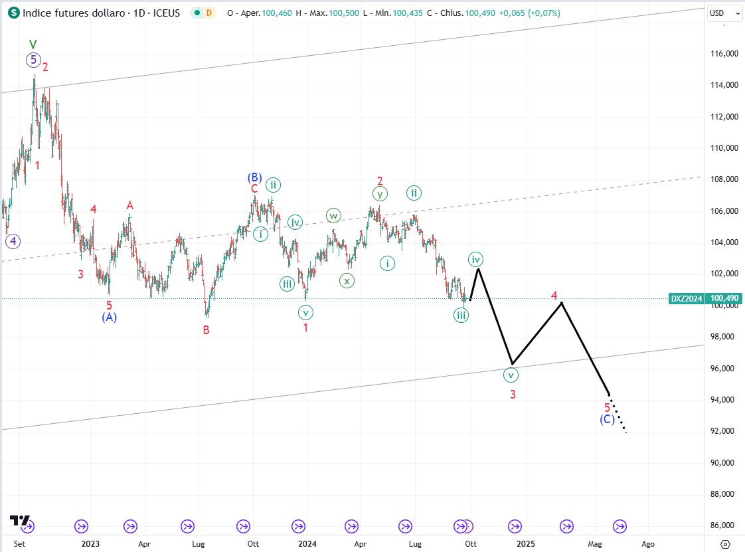Click the orange D delayed-data badge

coord(209,13)
